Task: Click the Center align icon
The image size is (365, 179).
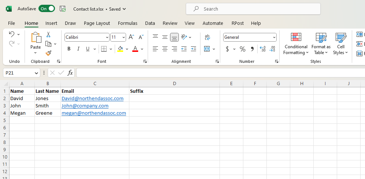Action: (165, 49)
